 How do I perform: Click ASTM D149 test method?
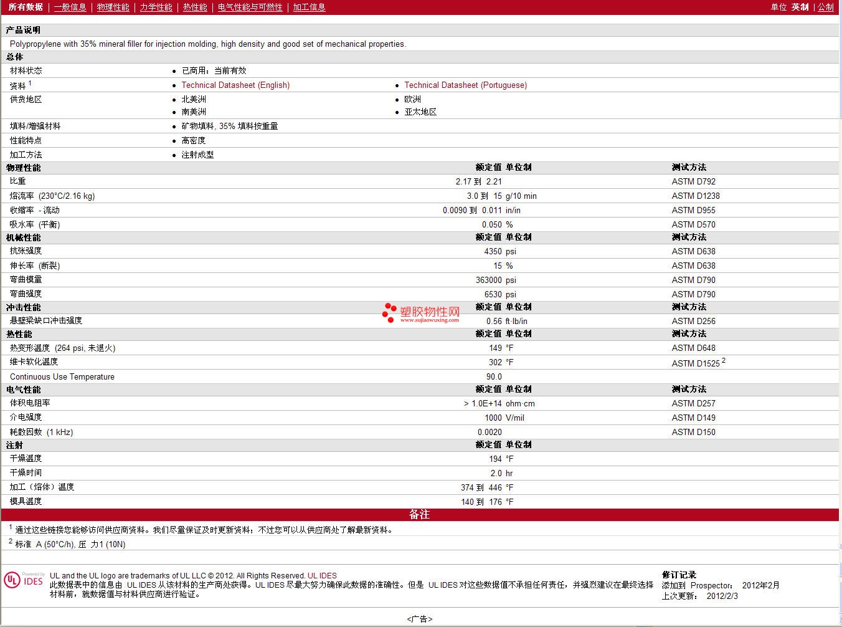(694, 418)
